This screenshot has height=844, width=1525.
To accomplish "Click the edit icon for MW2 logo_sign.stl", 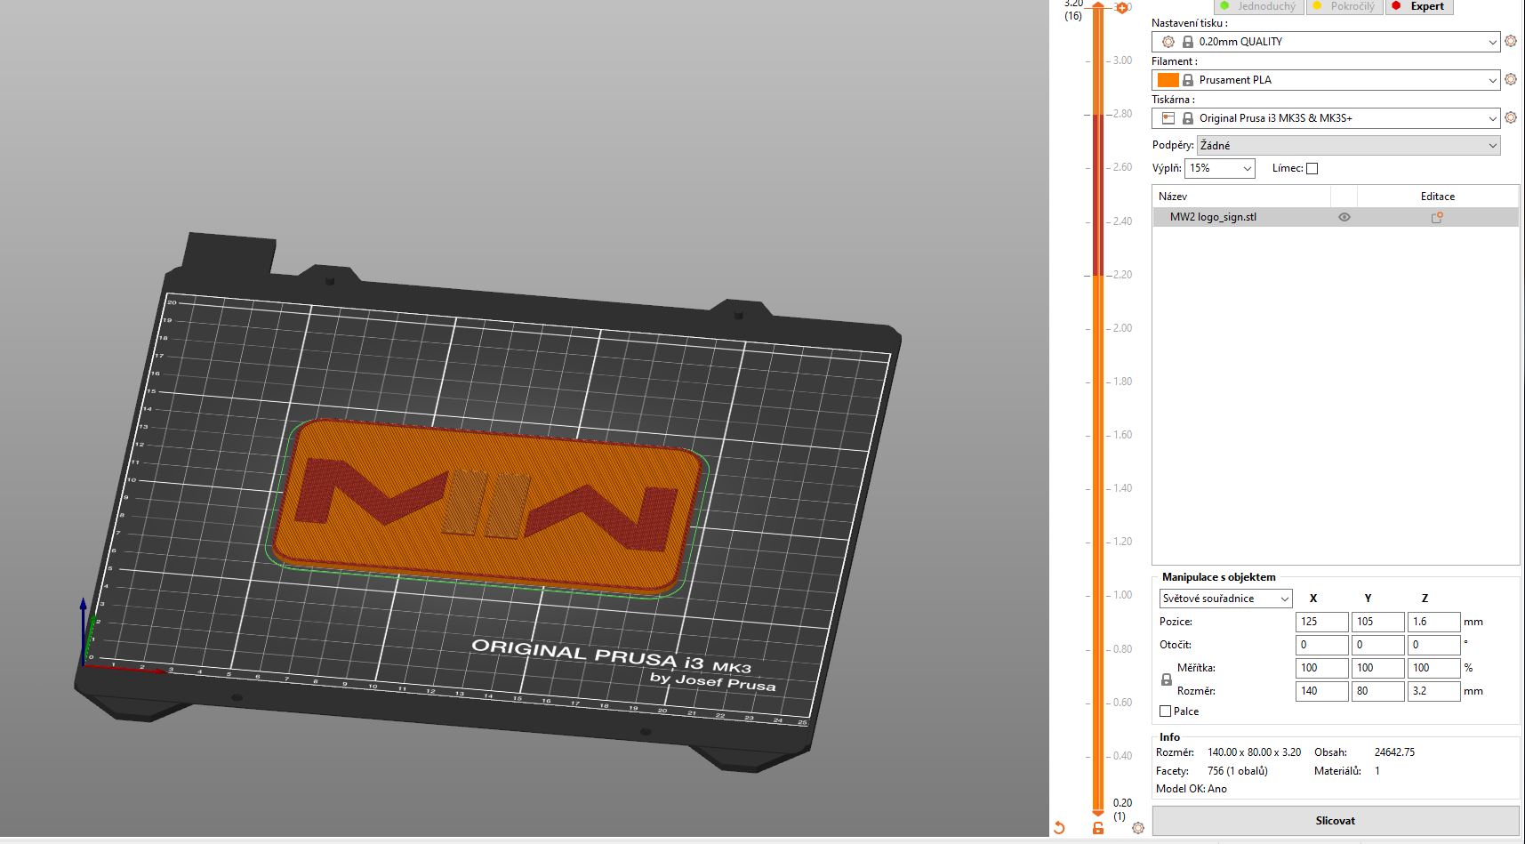I will pyautogui.click(x=1436, y=217).
